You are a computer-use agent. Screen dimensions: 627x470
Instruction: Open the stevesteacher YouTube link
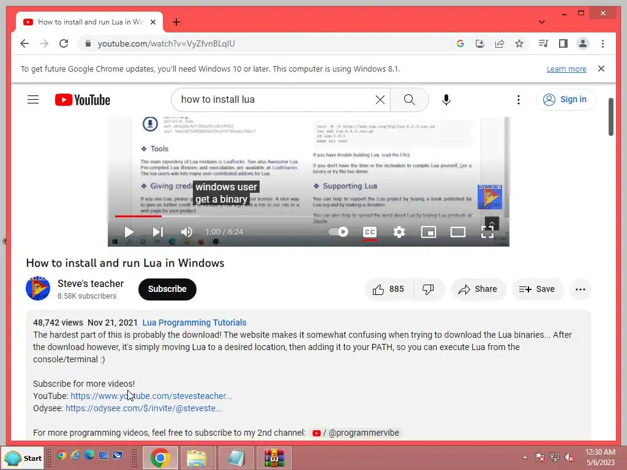[x=151, y=396]
